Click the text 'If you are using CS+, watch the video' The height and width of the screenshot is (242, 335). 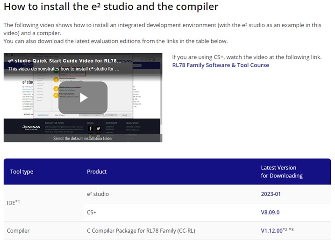pyautogui.click(x=247, y=57)
